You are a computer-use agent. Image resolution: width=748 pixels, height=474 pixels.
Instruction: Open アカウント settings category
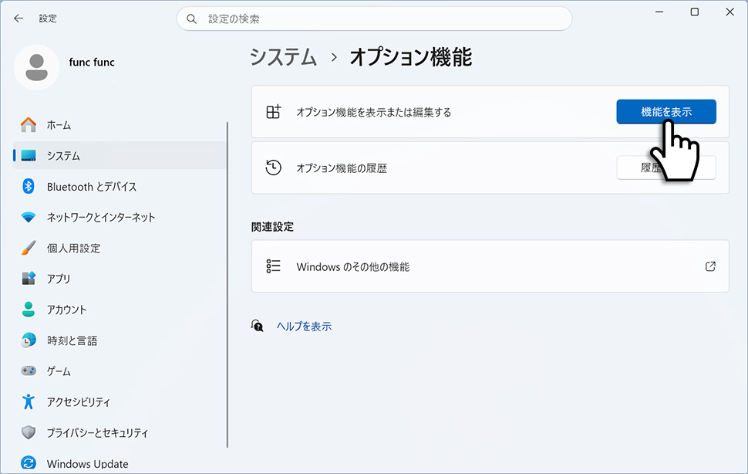point(120,310)
